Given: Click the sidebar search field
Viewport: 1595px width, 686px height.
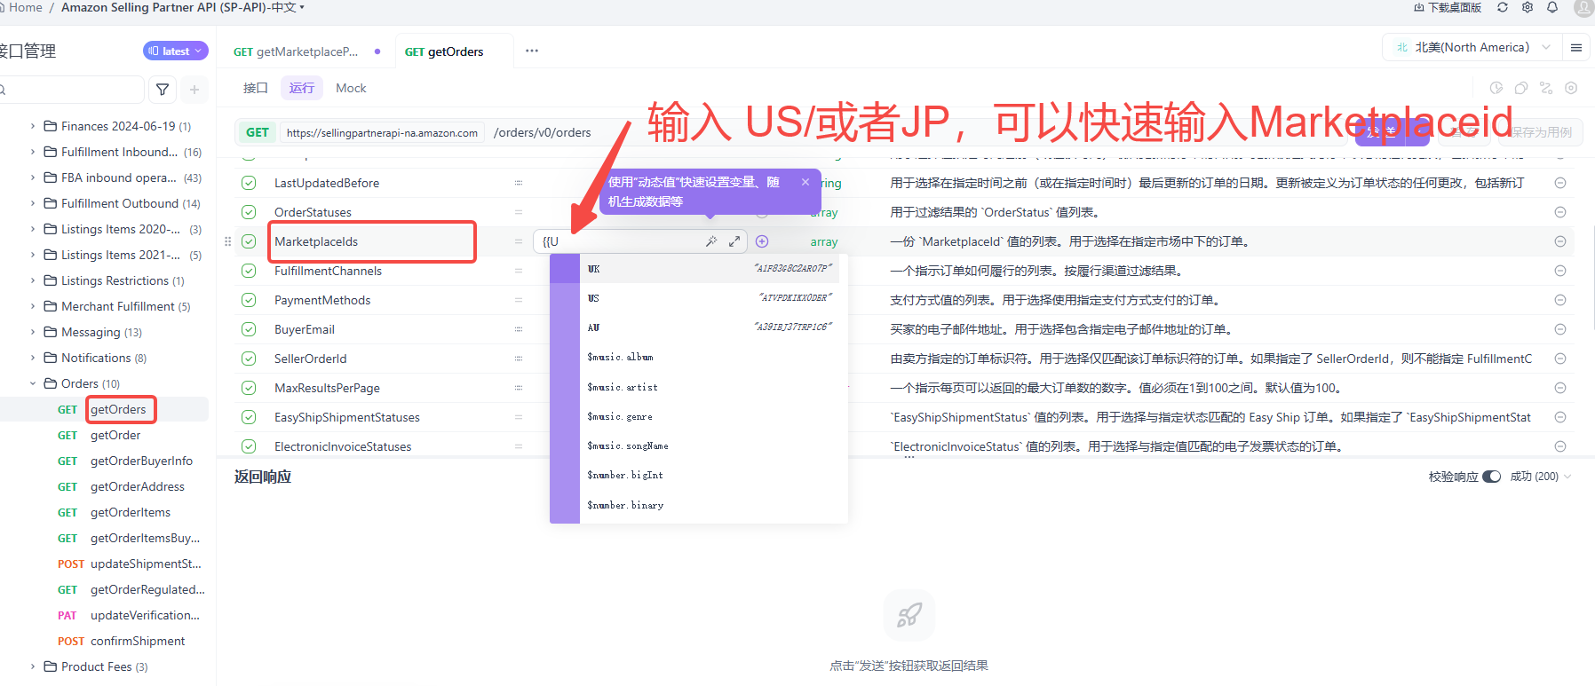Looking at the screenshot, I should pyautogui.click(x=72, y=90).
